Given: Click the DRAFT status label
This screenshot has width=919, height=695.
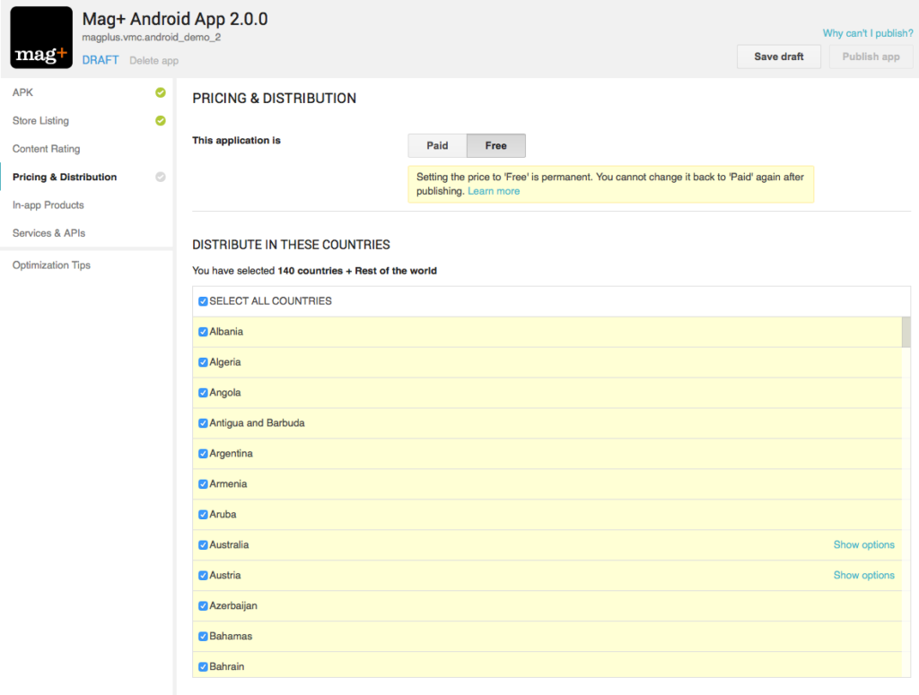Looking at the screenshot, I should click(x=101, y=60).
